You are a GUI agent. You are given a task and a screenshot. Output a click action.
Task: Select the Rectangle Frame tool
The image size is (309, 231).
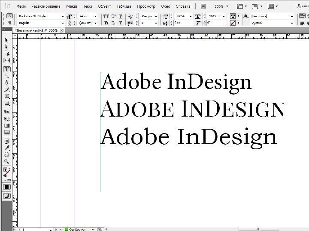(x=6, y=96)
